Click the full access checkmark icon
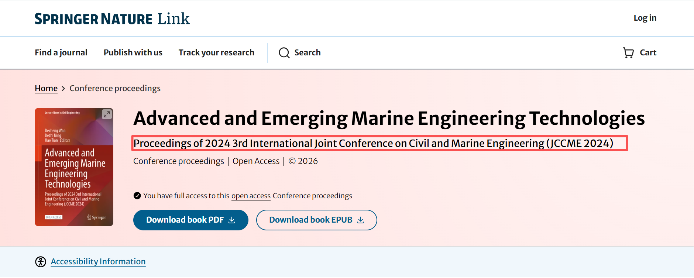The height and width of the screenshot is (278, 694). point(137,196)
